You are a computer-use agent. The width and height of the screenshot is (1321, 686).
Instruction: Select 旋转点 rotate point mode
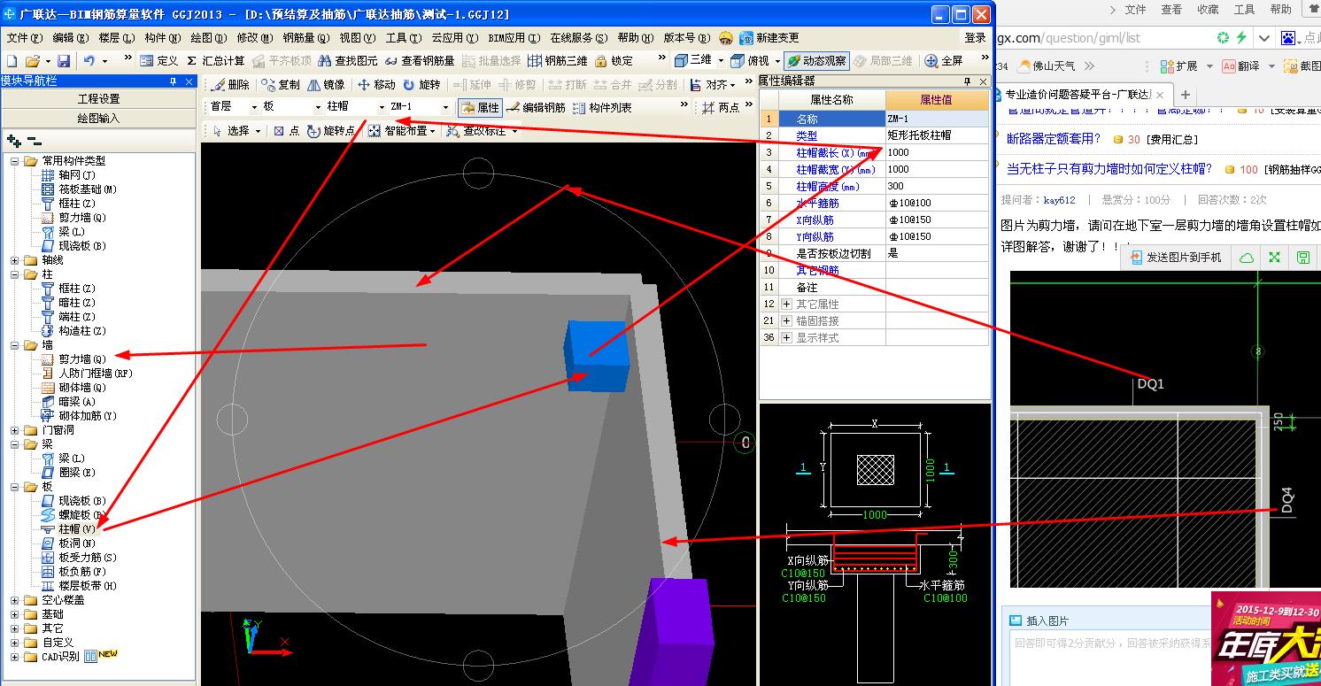[331, 130]
